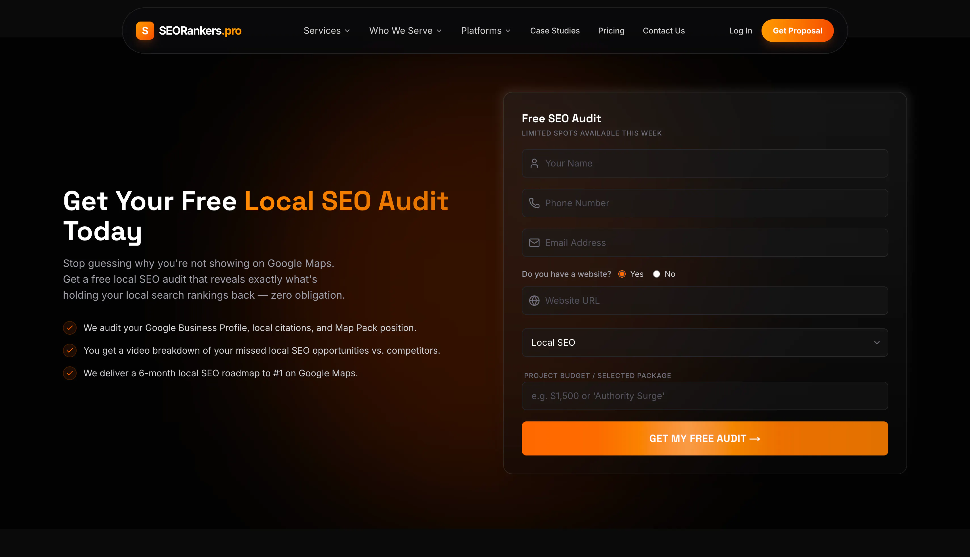Screen dimensions: 970x557
Task: Click the Services dropdown chevron
Action: tap(347, 31)
